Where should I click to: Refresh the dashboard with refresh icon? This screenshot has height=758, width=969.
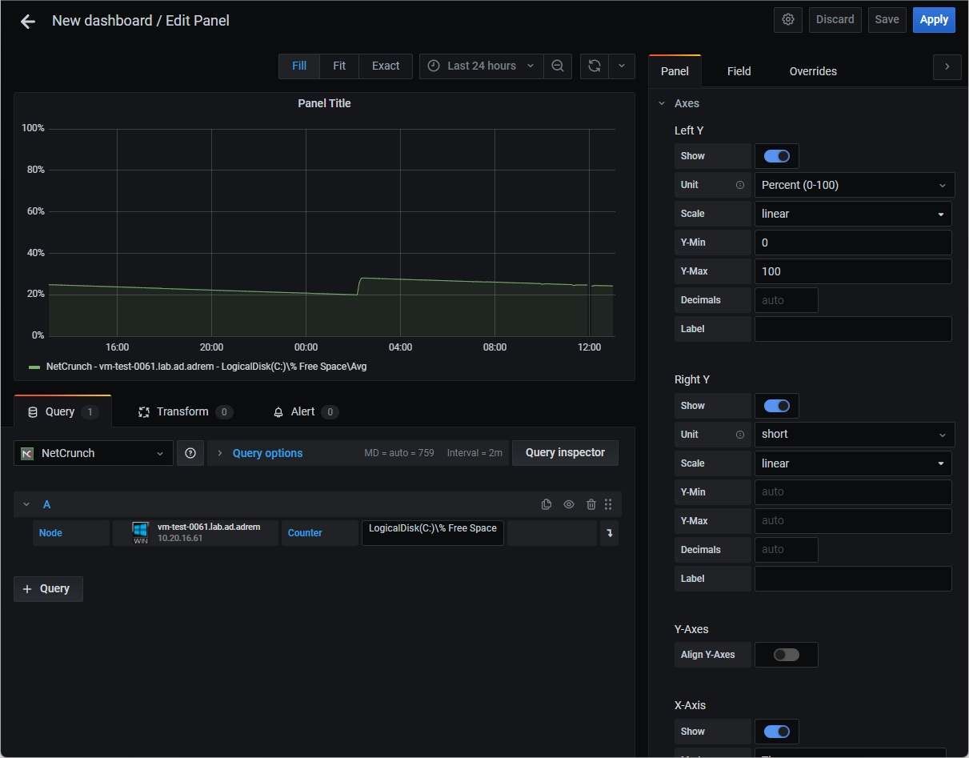595,66
